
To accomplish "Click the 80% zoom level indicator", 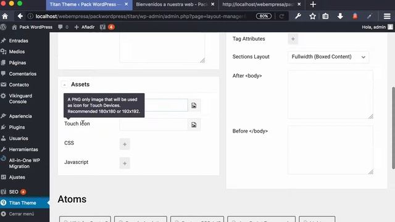I will [264, 16].
